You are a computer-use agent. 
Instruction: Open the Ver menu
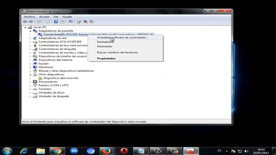(56, 17)
